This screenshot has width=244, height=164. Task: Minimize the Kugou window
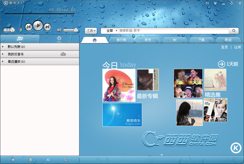click(223, 4)
